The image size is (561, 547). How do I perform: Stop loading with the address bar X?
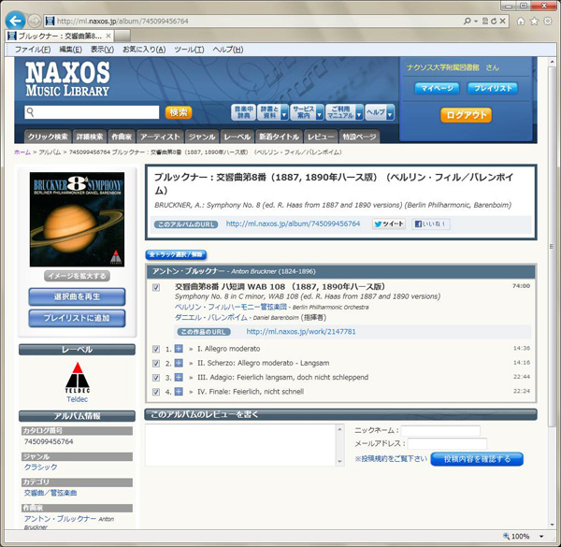(502, 22)
